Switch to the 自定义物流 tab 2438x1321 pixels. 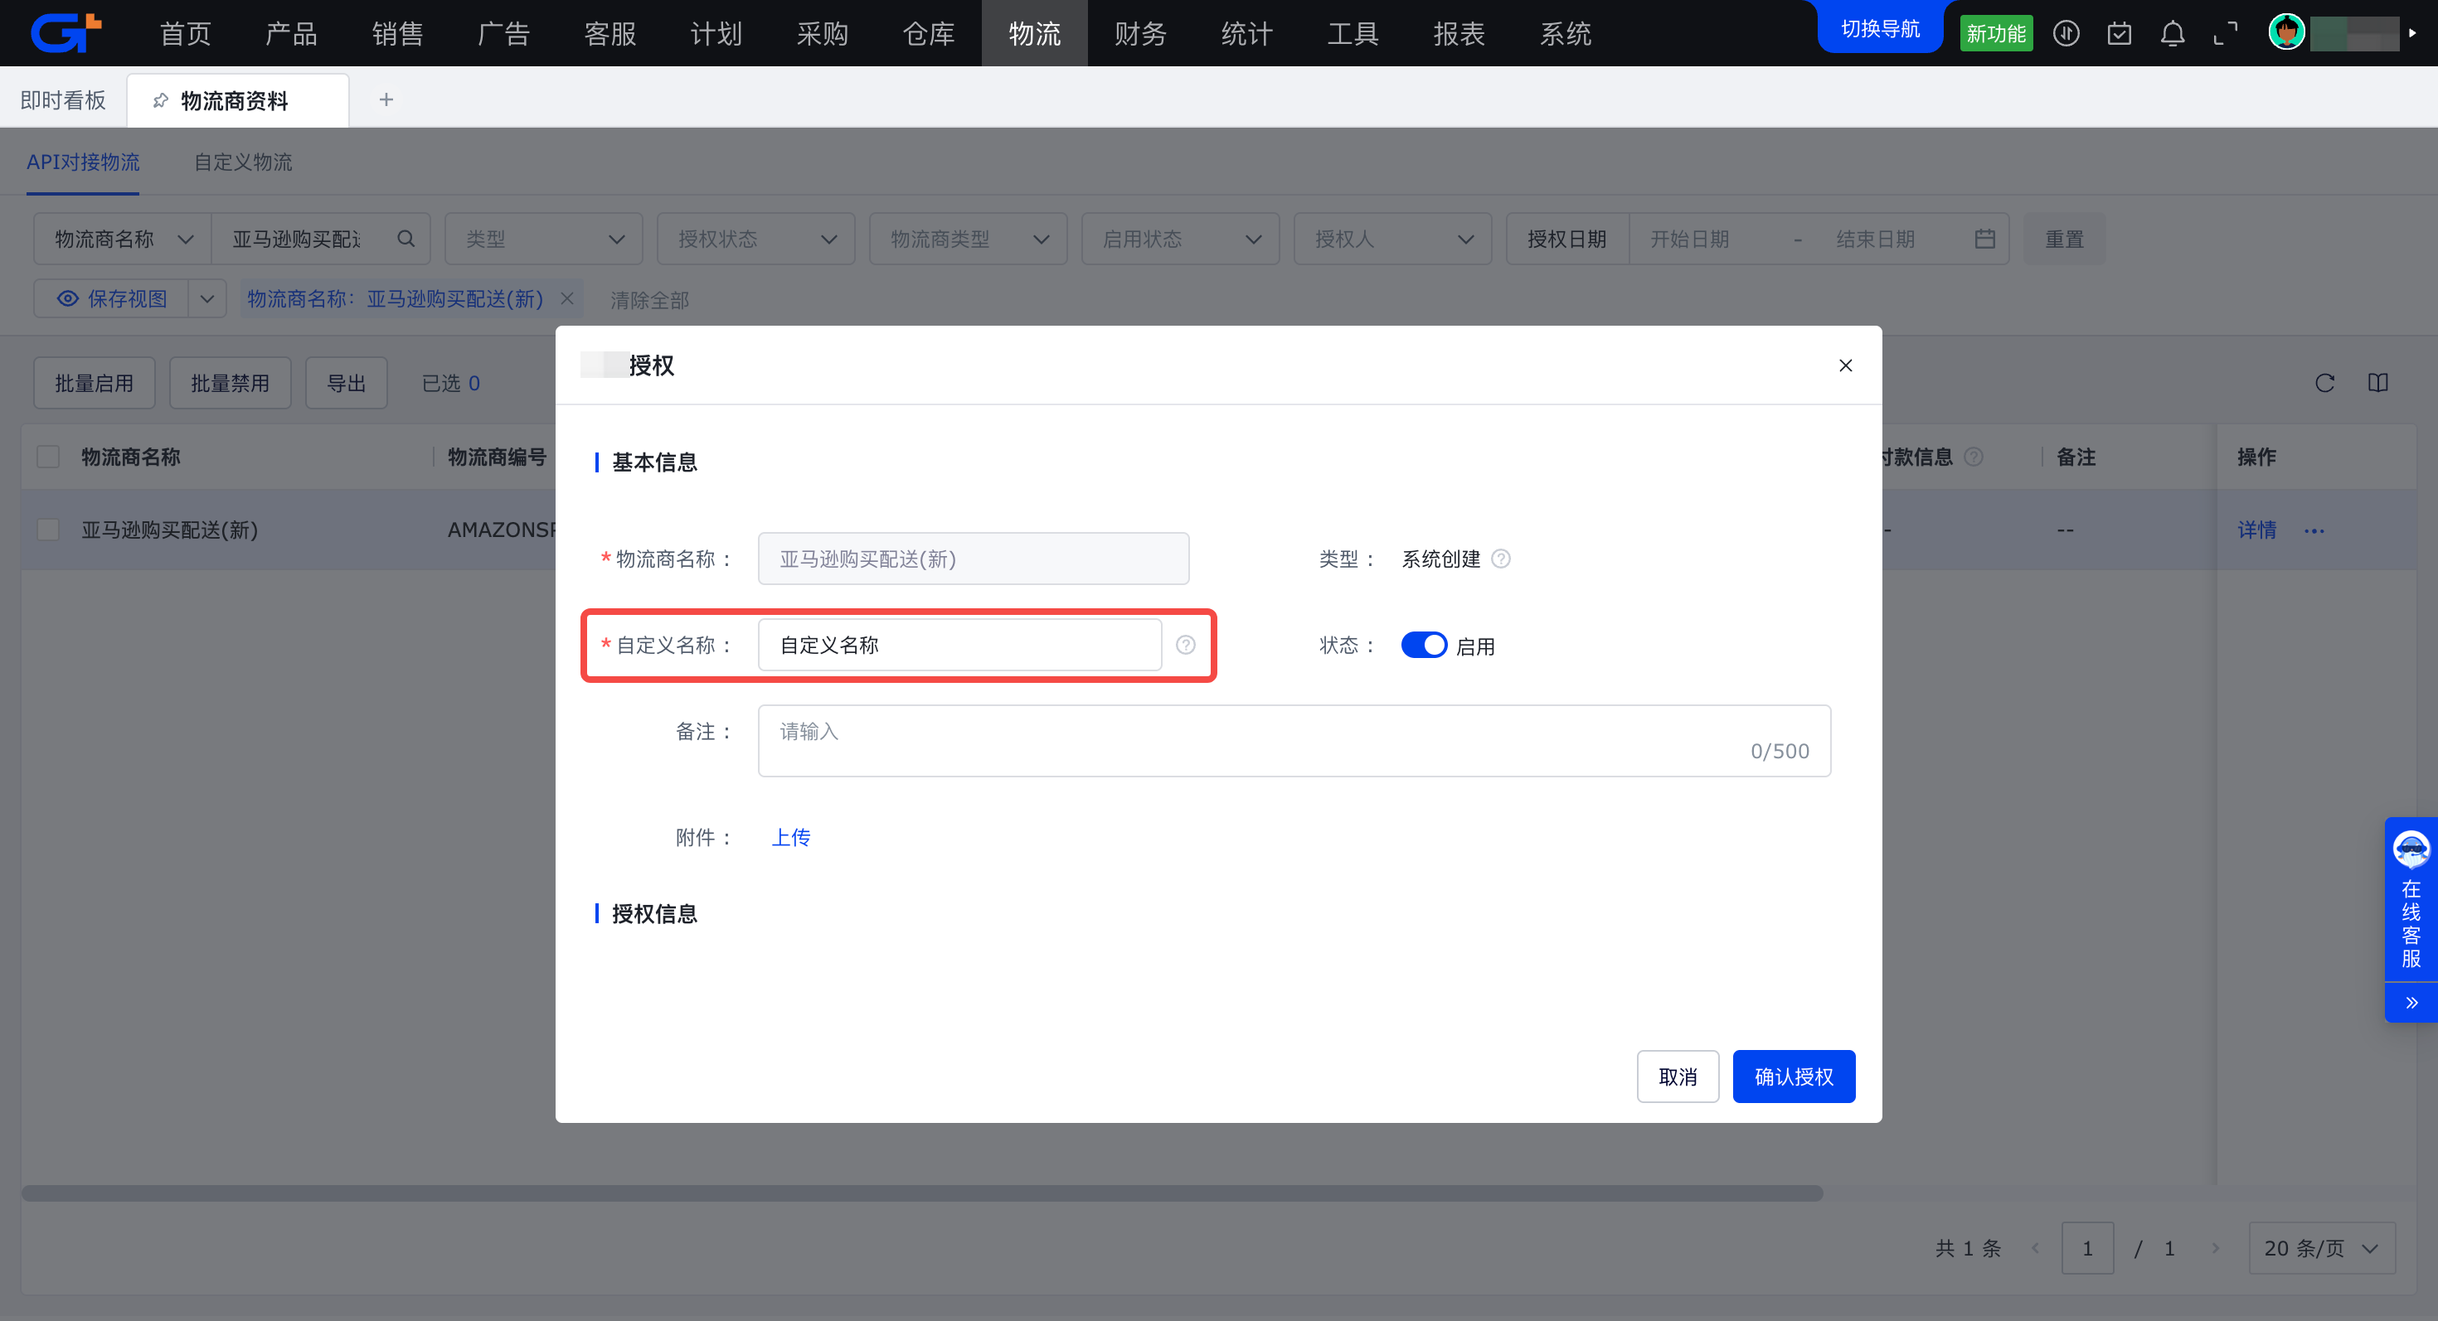pos(243,162)
